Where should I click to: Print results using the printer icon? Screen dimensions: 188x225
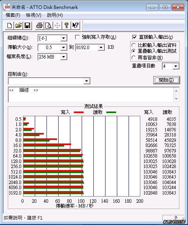pos(39,26)
